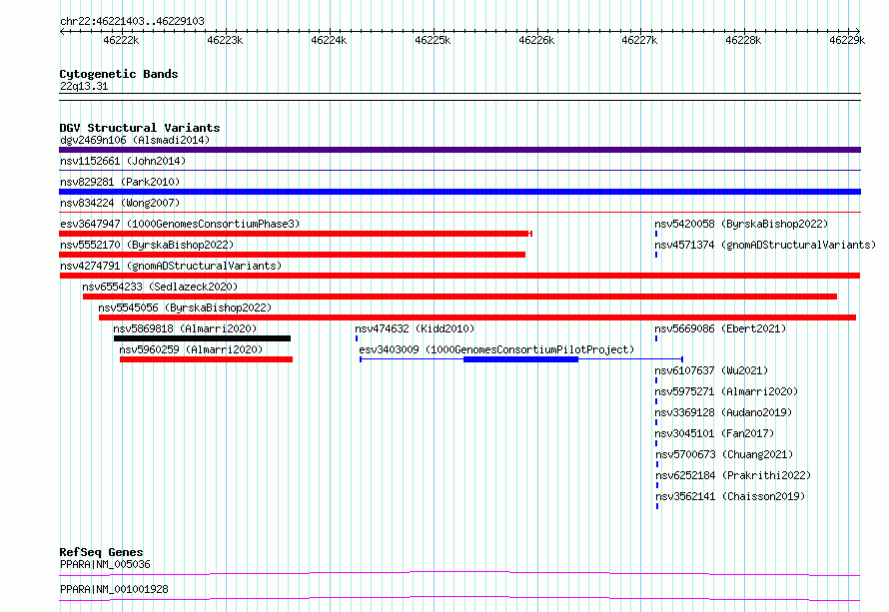Open the nsv1152661 (John2014) variant label
The height and width of the screenshot is (612, 889).
123,161
